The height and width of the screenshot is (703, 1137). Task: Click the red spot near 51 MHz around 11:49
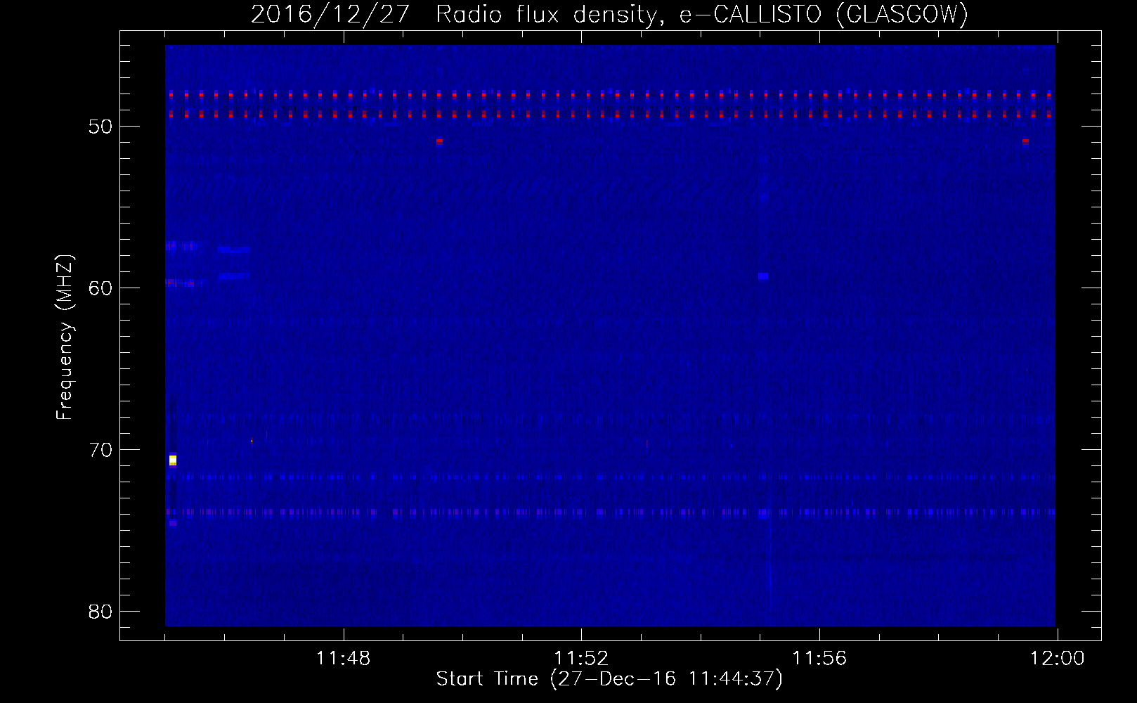coord(439,141)
